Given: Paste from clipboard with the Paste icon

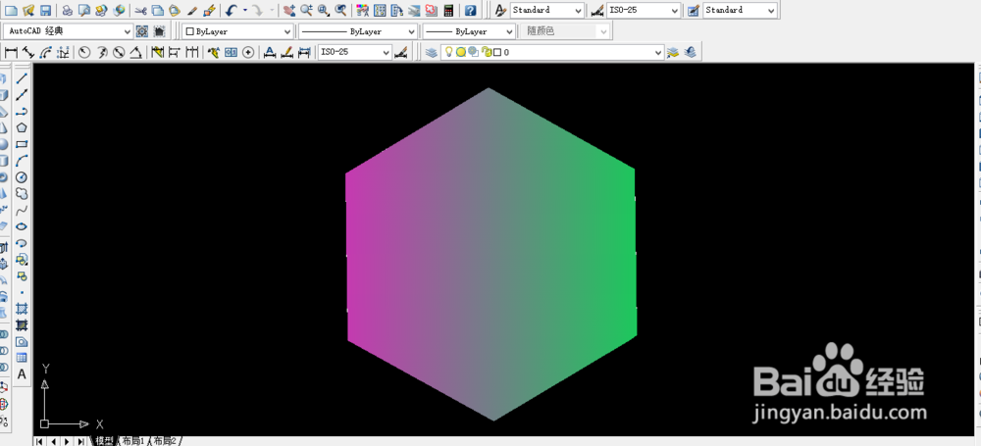Looking at the screenshot, I should coord(175,11).
